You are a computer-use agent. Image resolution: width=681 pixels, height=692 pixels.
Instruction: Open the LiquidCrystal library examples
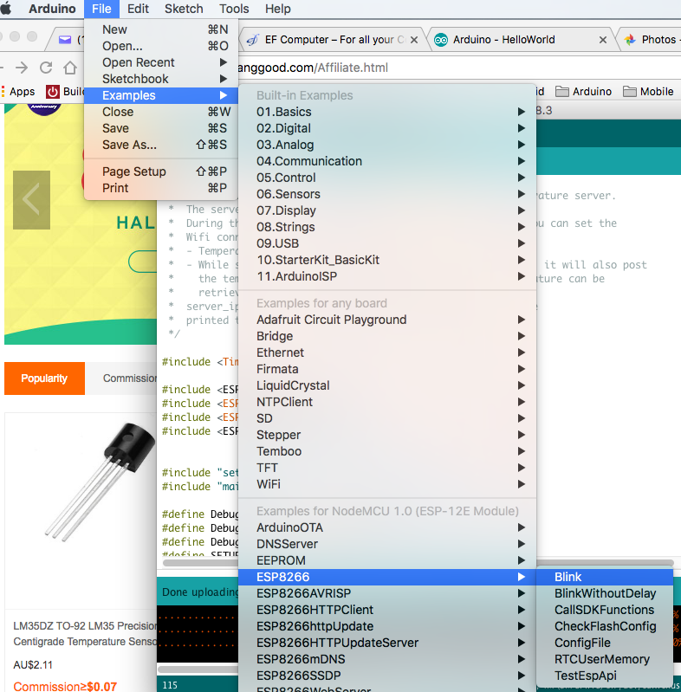(387, 385)
